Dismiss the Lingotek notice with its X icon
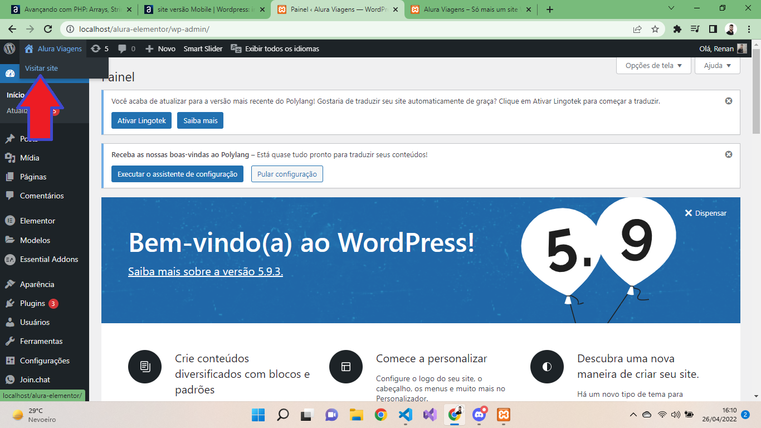 coord(728,101)
